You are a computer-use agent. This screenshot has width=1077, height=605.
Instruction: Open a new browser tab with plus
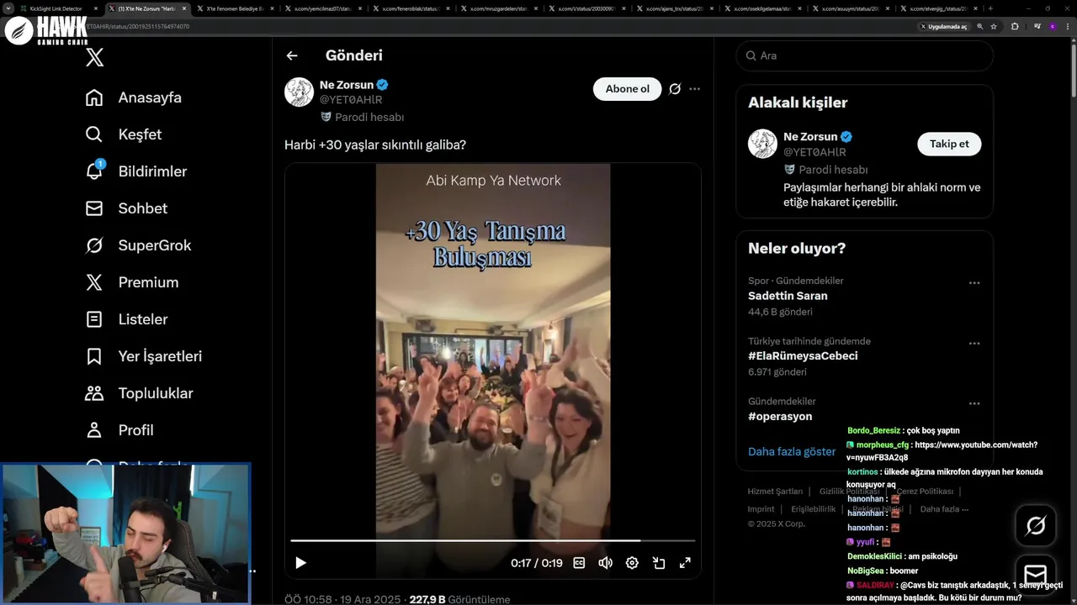[990, 8]
